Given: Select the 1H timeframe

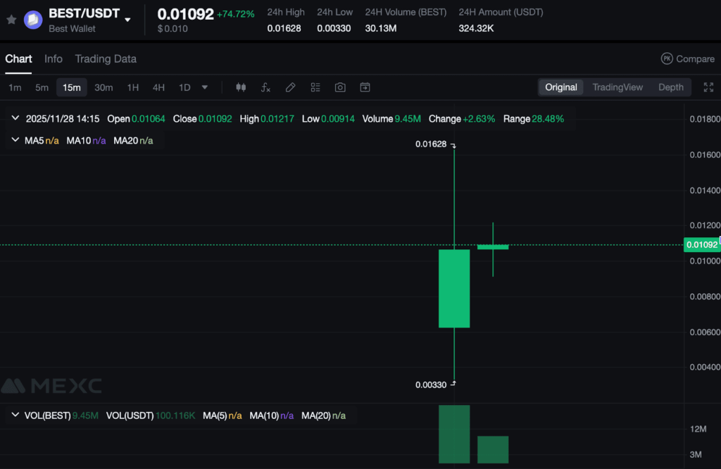Looking at the screenshot, I should 133,87.
